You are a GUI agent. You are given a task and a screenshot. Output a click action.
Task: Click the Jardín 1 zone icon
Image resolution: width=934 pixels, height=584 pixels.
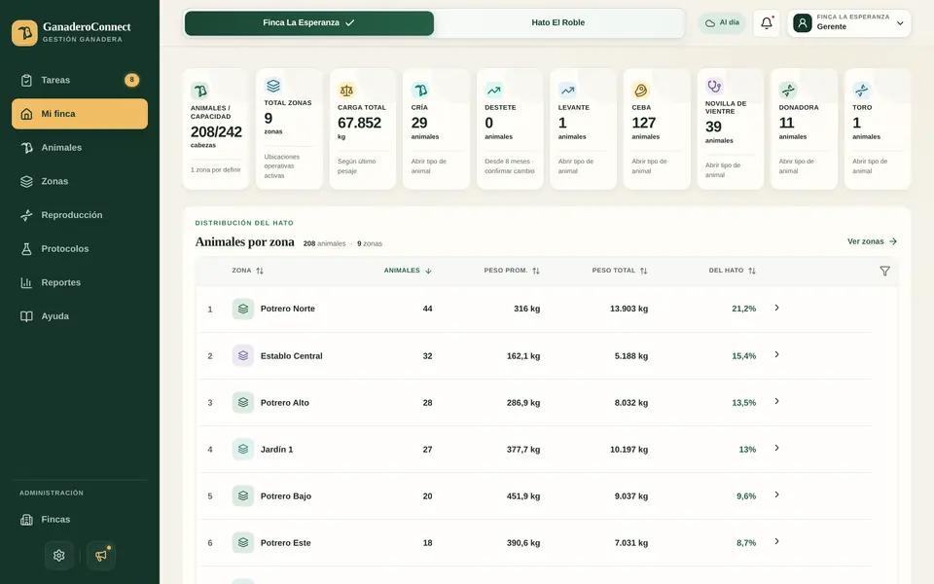coord(243,450)
